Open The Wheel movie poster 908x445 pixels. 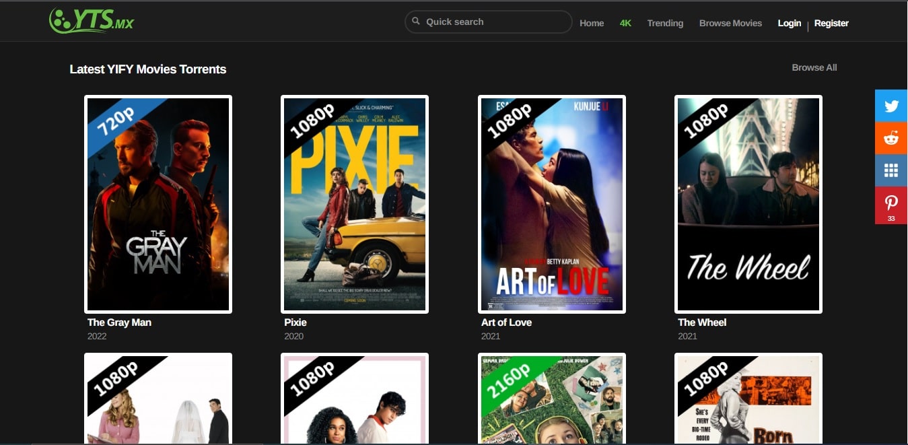748,204
